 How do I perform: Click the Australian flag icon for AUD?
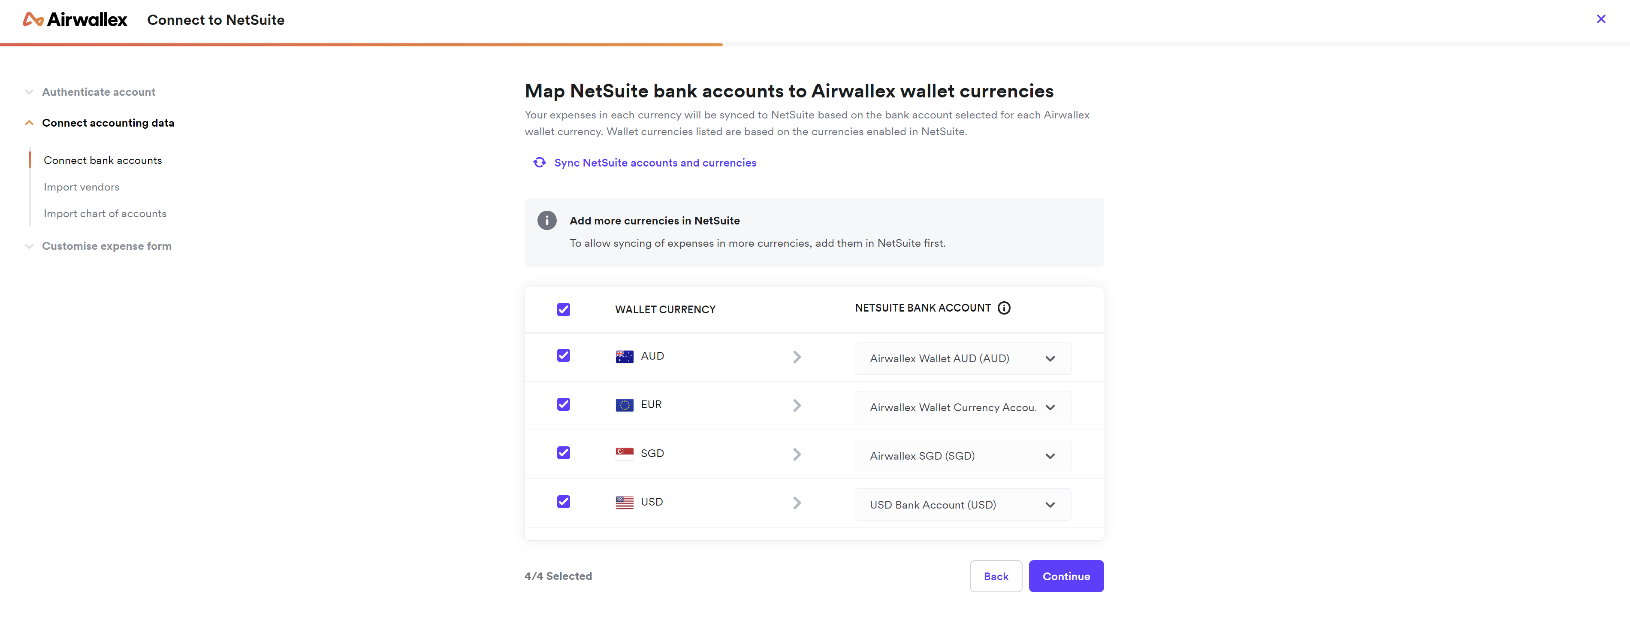pos(624,357)
